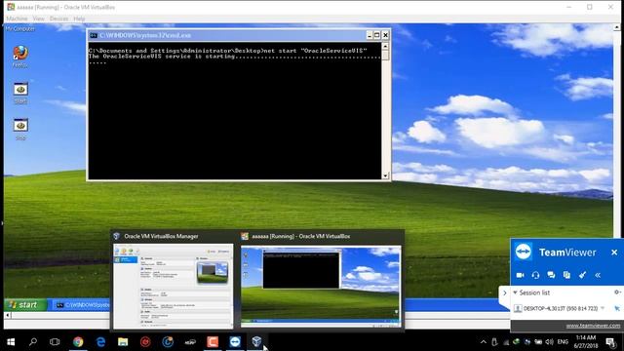This screenshot has width=624, height=351.
Task: Open dropdown next to DESKTOP session entry
Action: [603, 308]
